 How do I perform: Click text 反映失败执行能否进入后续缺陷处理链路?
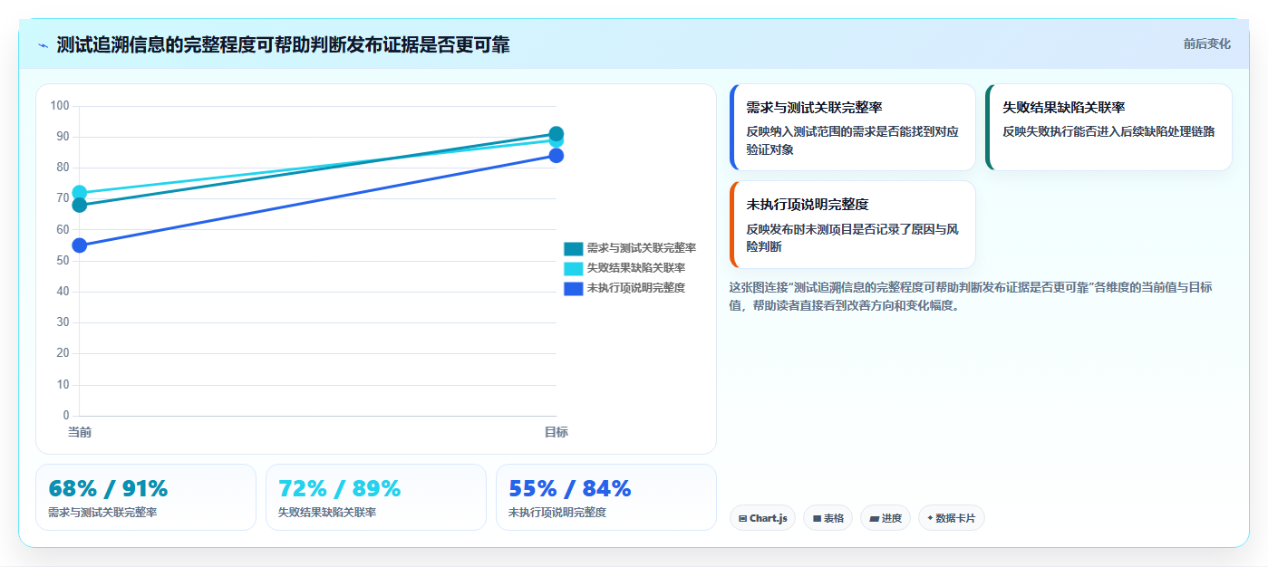click(1108, 131)
